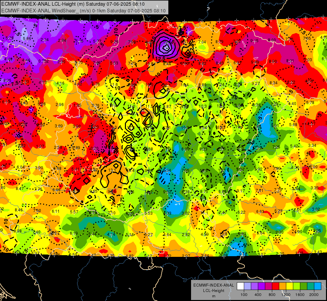Click the grid value '3.34'

click(312, 145)
